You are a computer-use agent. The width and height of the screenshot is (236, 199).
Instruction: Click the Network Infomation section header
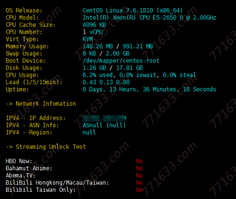(41, 104)
